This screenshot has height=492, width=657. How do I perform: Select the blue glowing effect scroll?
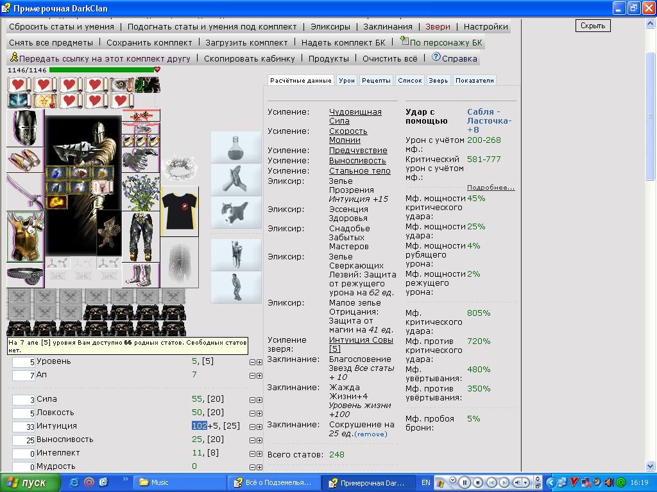tap(19, 101)
